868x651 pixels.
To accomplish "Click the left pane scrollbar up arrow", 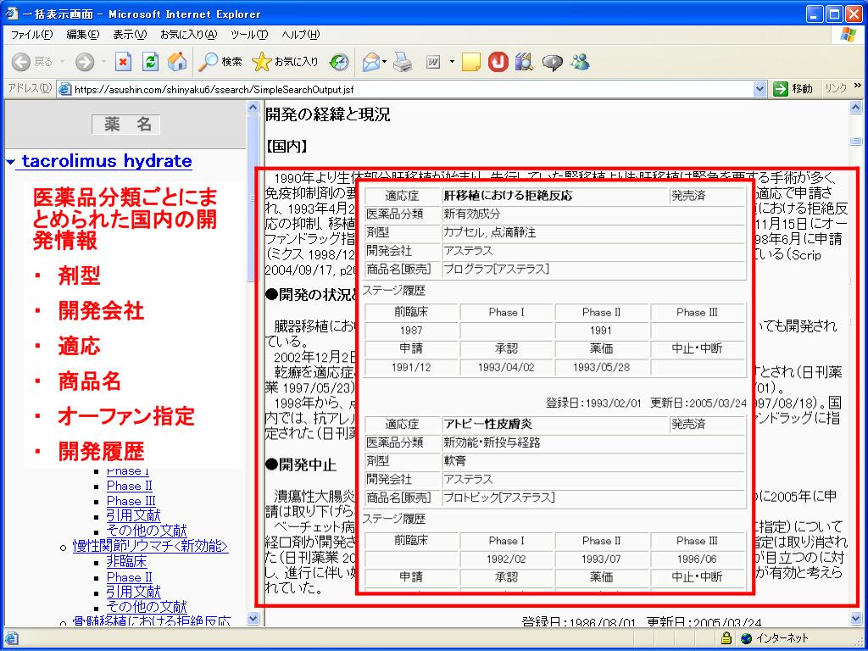I will pyautogui.click(x=253, y=108).
